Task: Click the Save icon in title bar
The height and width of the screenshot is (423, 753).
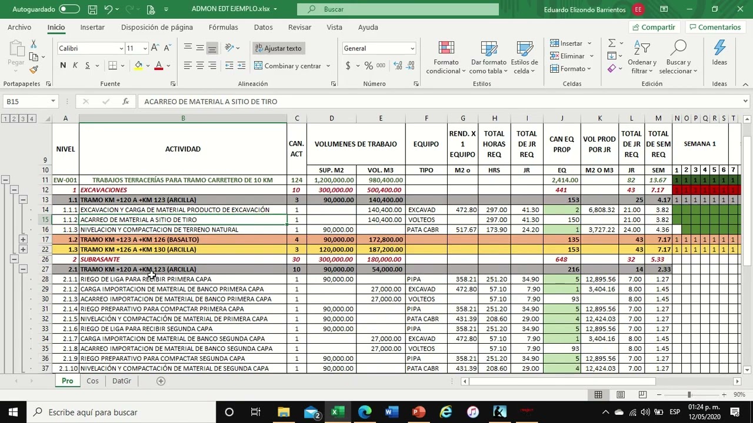Action: [x=92, y=9]
